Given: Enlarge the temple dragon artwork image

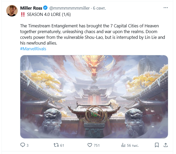Looking at the screenshot, I should tap(94, 97).
